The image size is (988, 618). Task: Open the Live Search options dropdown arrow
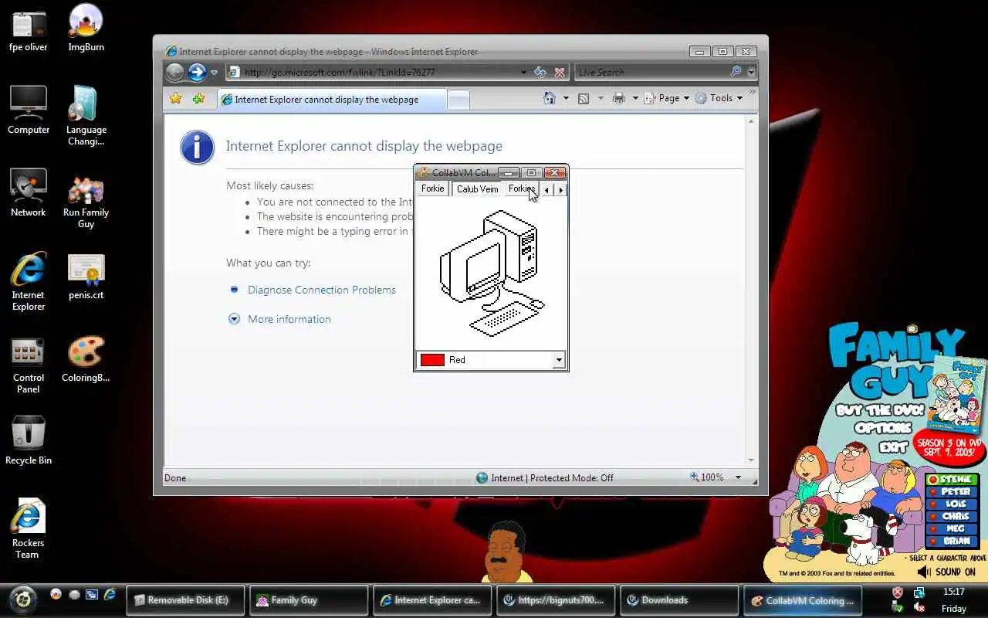pyautogui.click(x=751, y=72)
